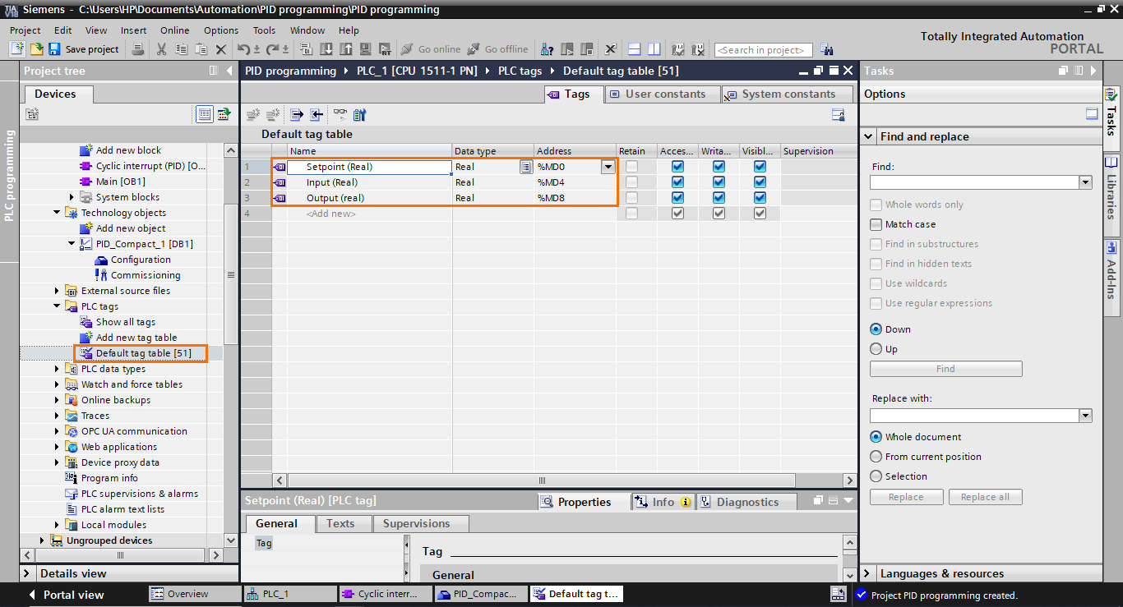Image resolution: width=1123 pixels, height=607 pixels.
Task: Compile the project using the toolbar icon
Action: (305, 49)
